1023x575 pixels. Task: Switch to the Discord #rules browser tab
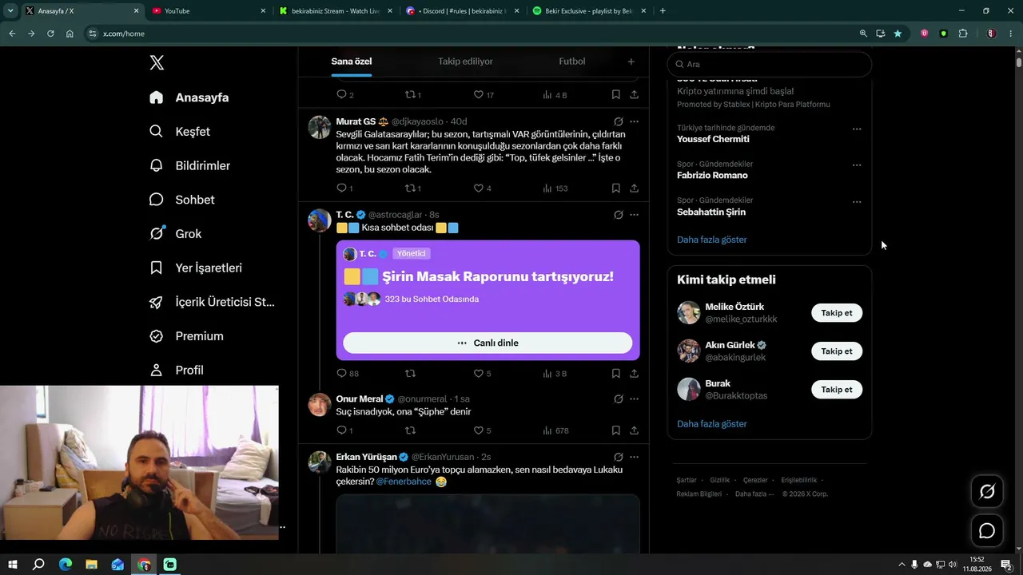coord(462,11)
